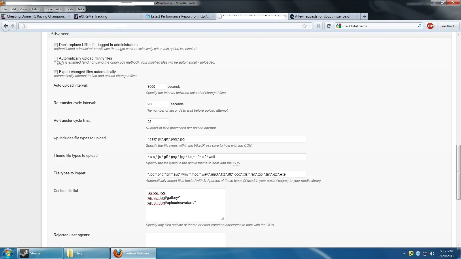Click the page identity icon in the address bar
The image size is (461, 259).
click(x=23, y=26)
